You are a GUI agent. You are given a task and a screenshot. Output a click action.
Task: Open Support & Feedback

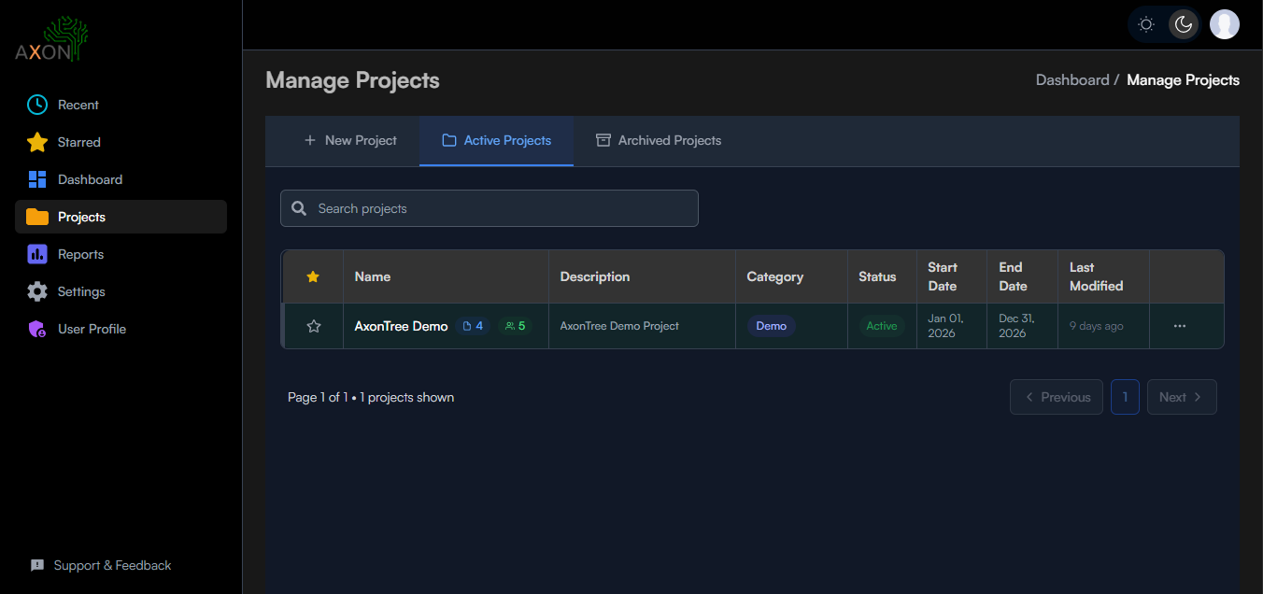point(102,565)
